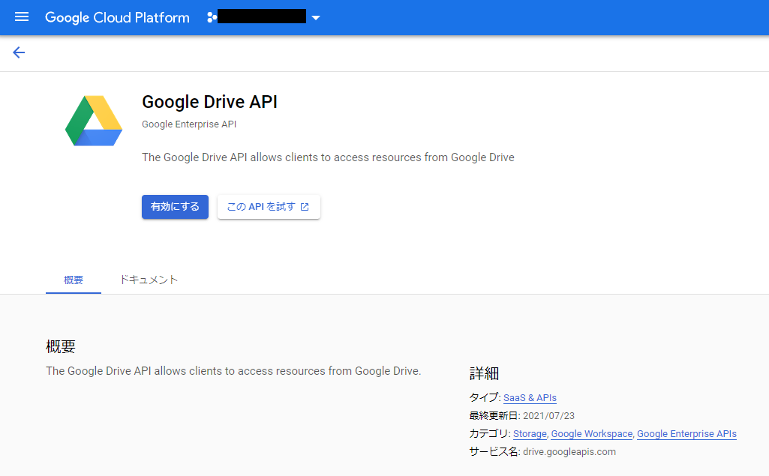Click the 概要 section heading
The image size is (769, 476).
click(x=61, y=347)
